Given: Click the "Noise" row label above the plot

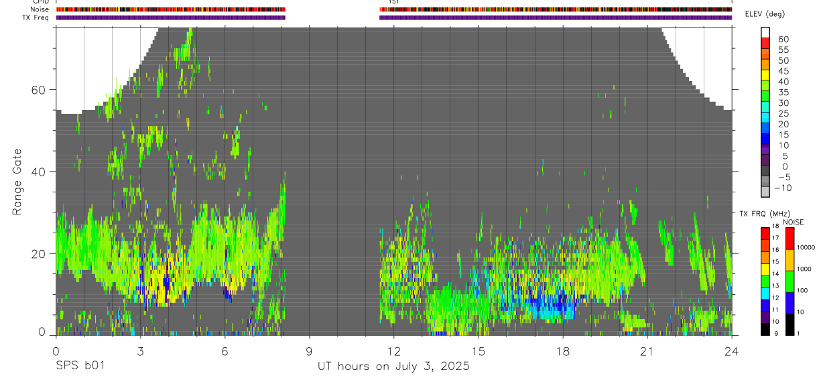Looking at the screenshot, I should coord(40,9).
